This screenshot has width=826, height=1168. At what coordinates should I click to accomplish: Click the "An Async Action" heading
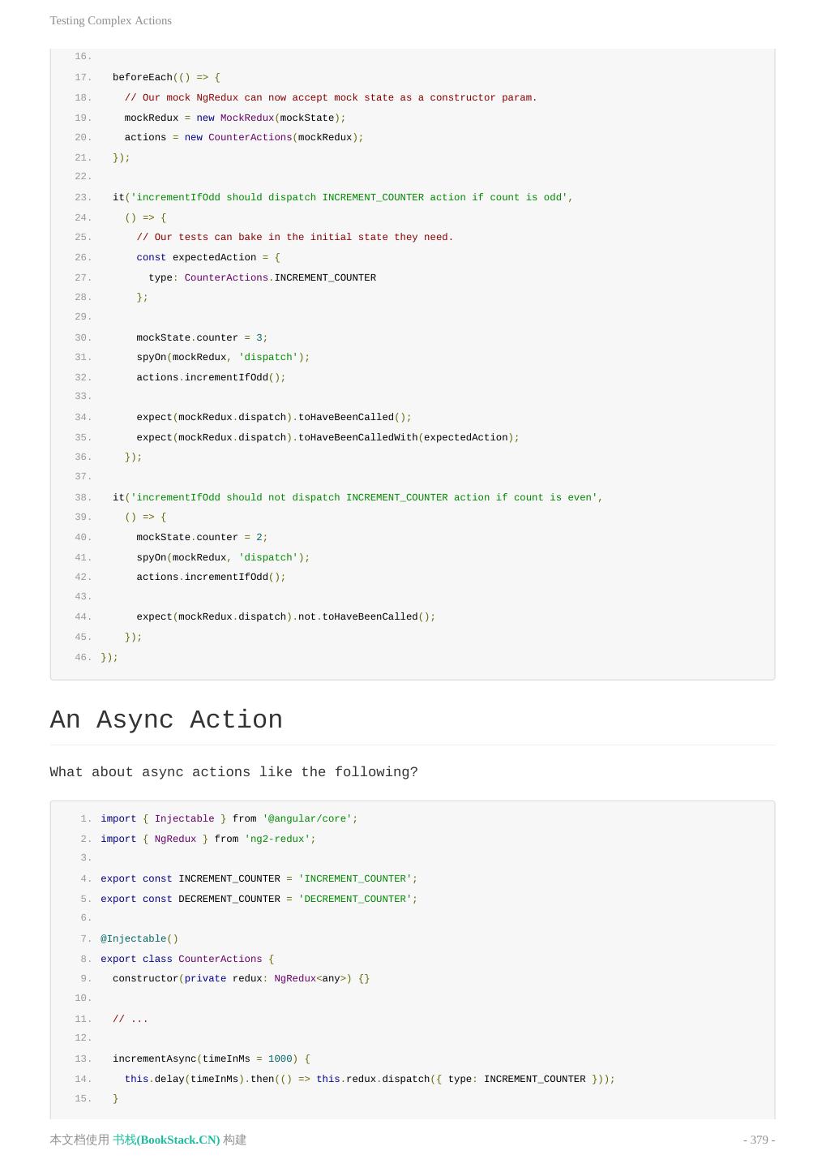[166, 720]
